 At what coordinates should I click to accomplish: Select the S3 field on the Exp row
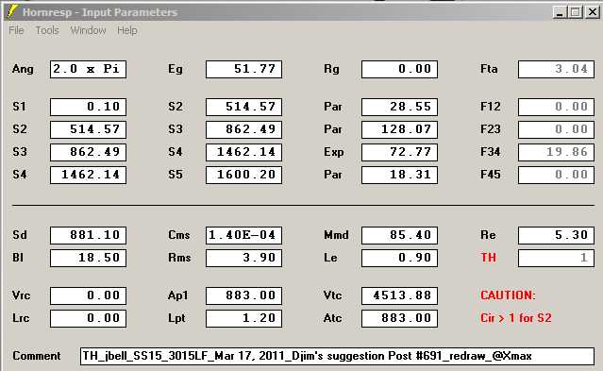pyautogui.click(x=88, y=152)
